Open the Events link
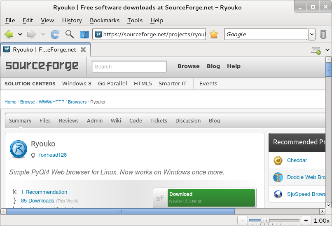The image size is (332, 226). (x=208, y=84)
